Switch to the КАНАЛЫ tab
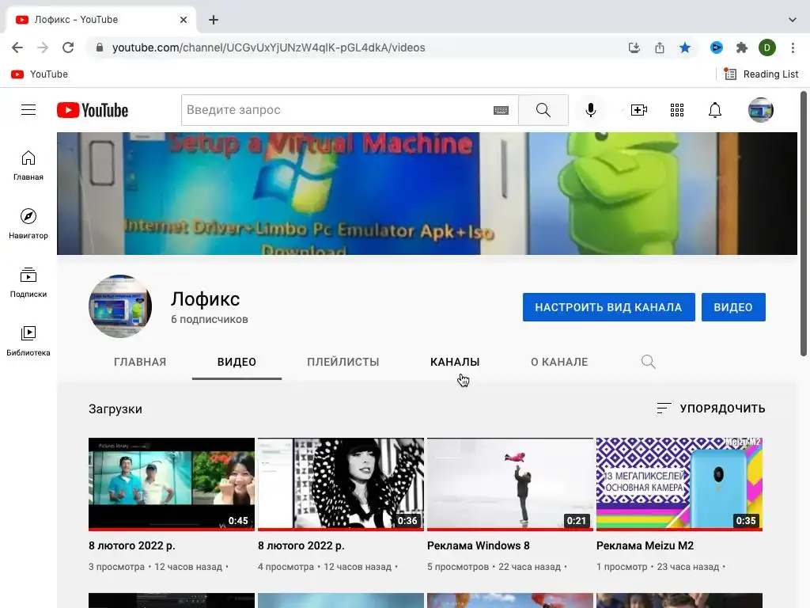 [455, 362]
